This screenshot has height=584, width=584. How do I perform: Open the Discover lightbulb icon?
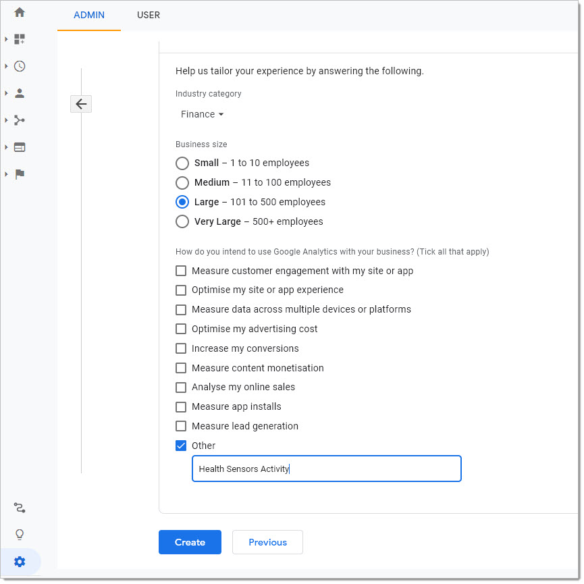[20, 535]
